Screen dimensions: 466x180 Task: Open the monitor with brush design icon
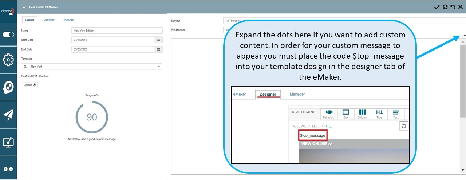point(8,142)
